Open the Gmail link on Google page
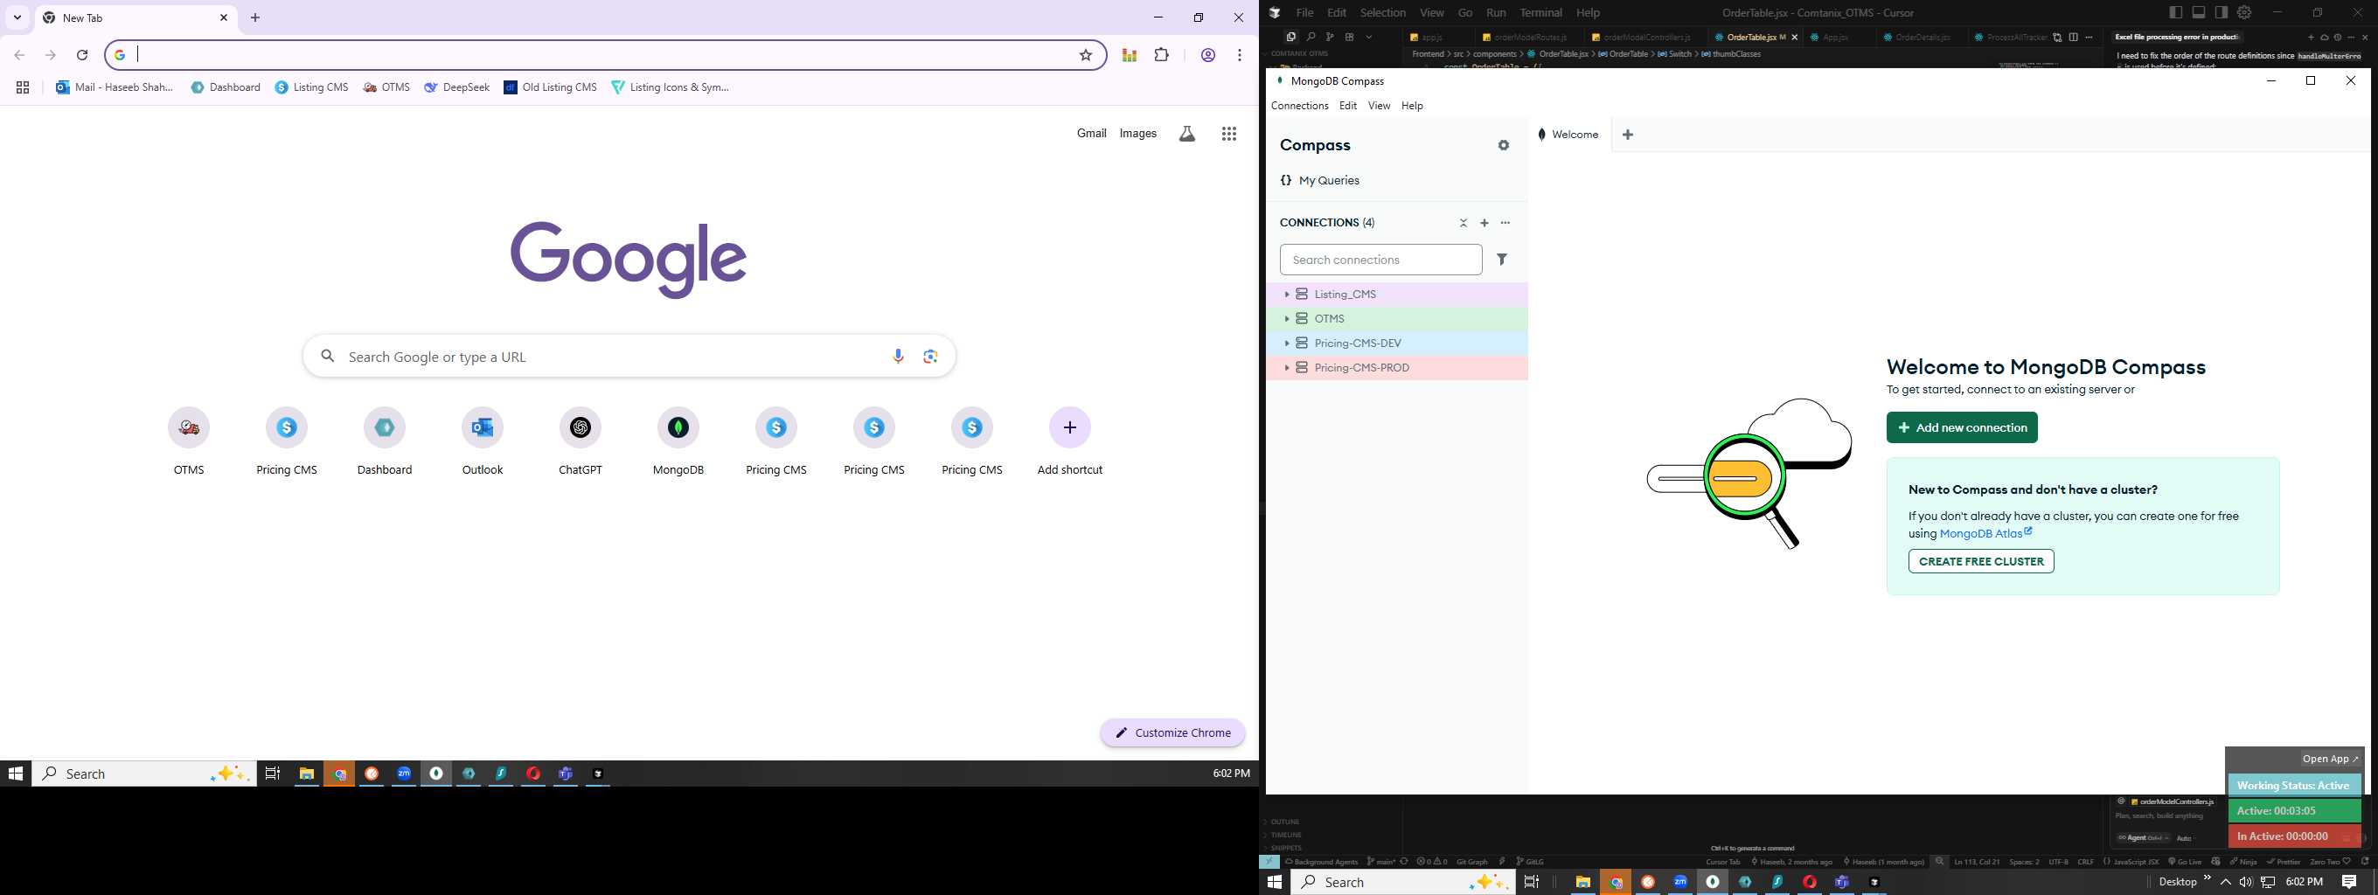This screenshot has height=895, width=2378. point(1091,134)
